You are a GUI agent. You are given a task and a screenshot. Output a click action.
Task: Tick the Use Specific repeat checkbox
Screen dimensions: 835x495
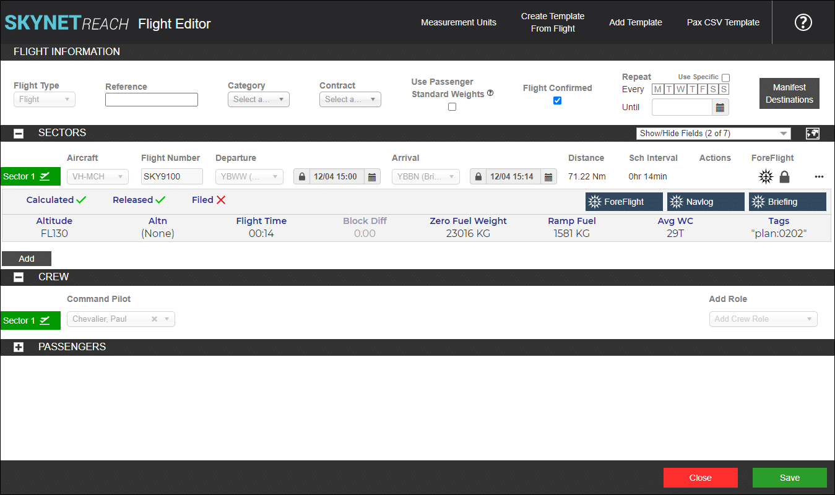[725, 77]
